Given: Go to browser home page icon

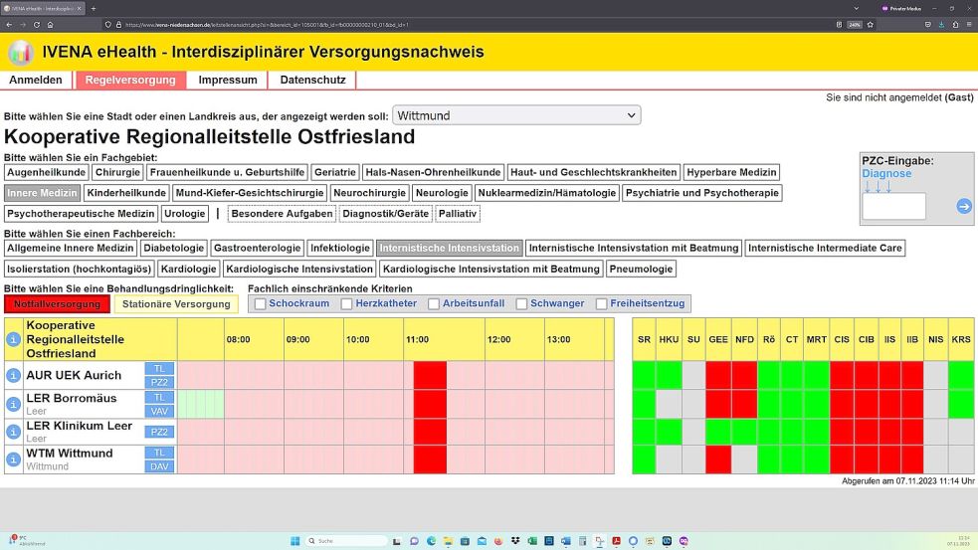Looking at the screenshot, I should [50, 25].
